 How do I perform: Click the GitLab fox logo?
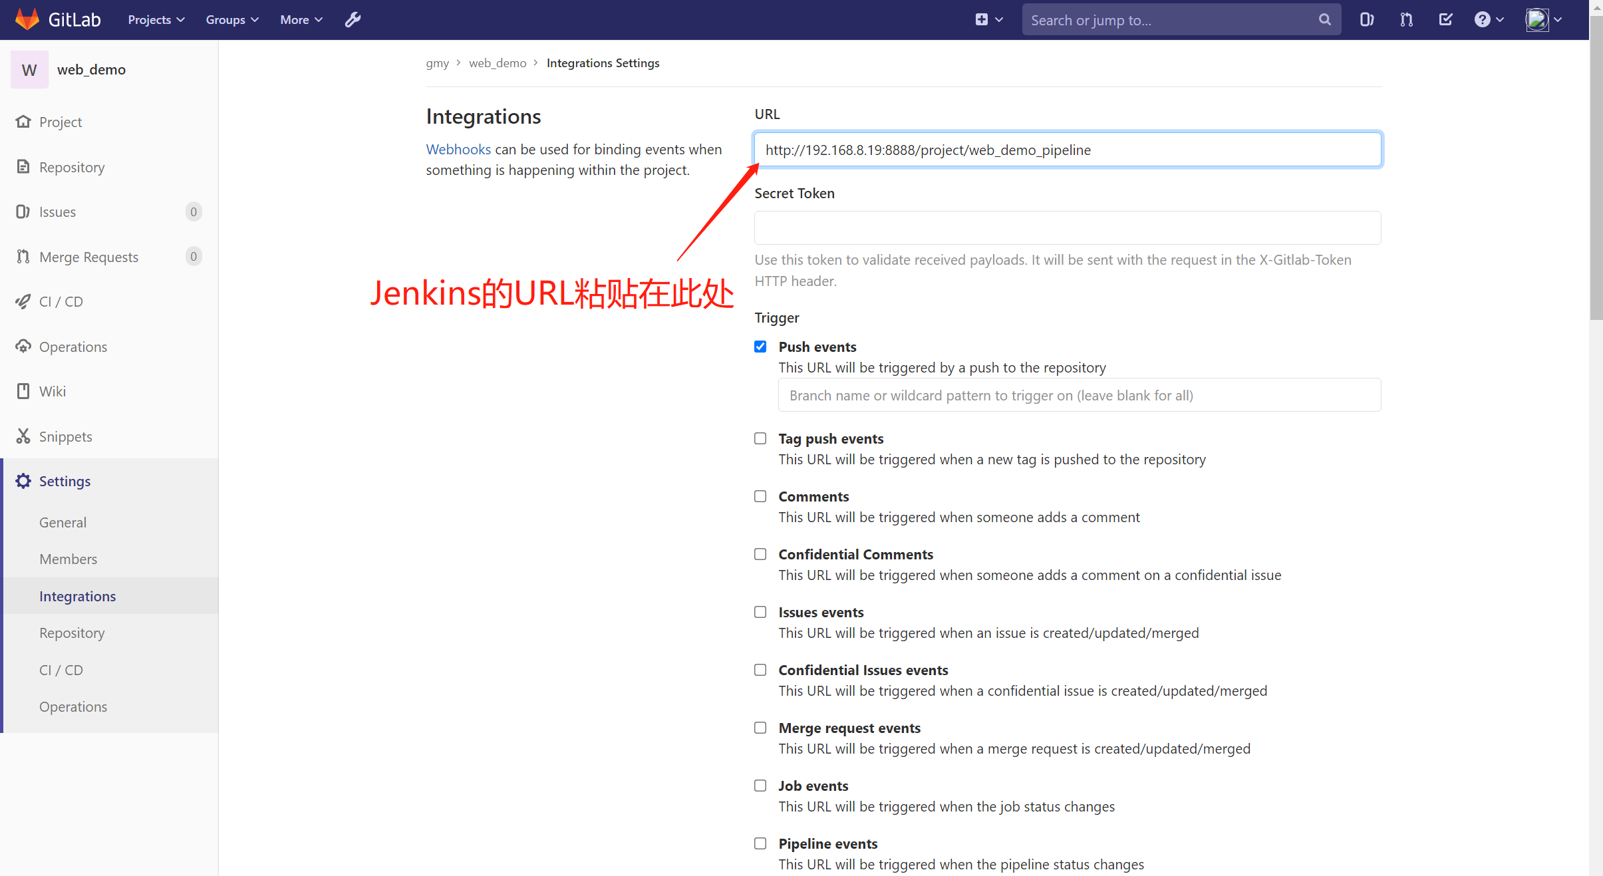tap(27, 19)
